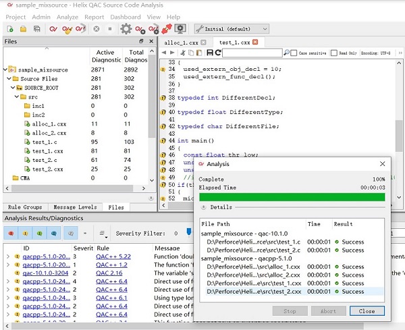Toggle the Read Only checkbox
Viewport: 405px width, 330px height.
[334, 53]
